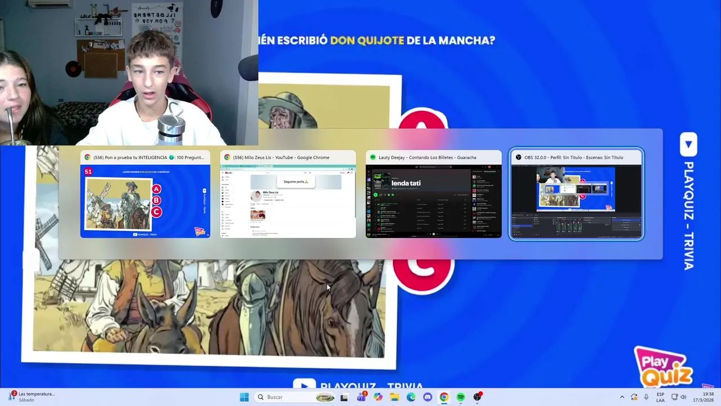Open the network status tray icon
721x406 pixels.
pyautogui.click(x=674, y=397)
